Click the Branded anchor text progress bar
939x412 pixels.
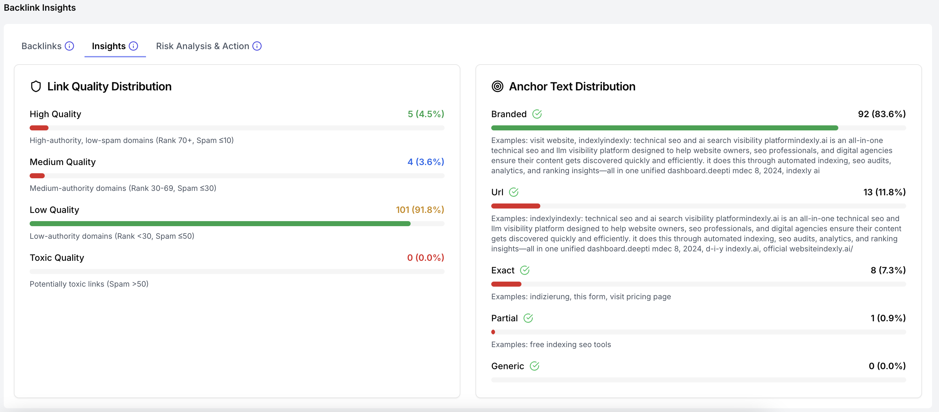tap(664, 128)
